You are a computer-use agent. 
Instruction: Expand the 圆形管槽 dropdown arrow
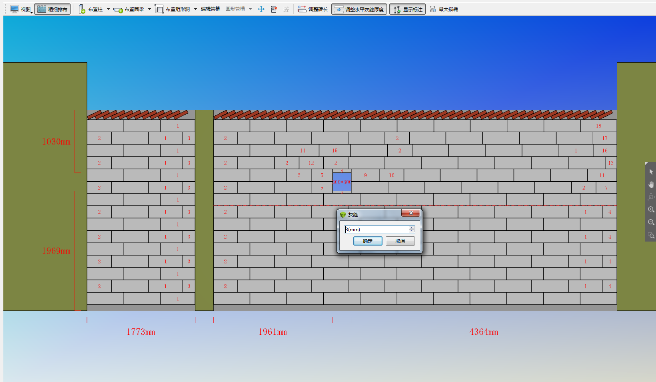pos(250,9)
